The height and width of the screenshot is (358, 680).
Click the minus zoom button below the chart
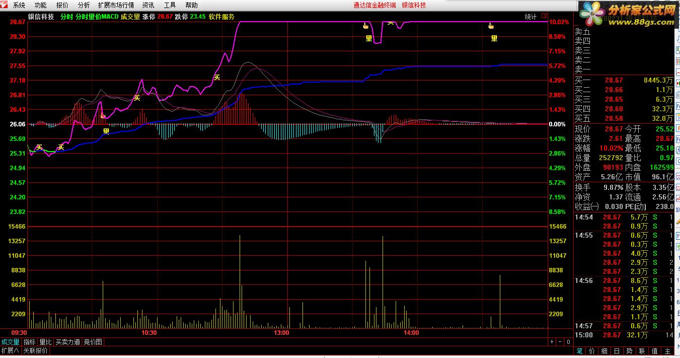coord(560,342)
